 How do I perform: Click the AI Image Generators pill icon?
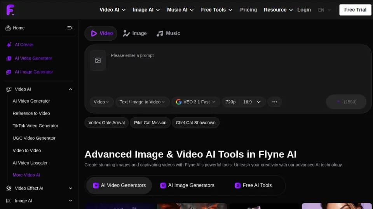pyautogui.click(x=163, y=185)
